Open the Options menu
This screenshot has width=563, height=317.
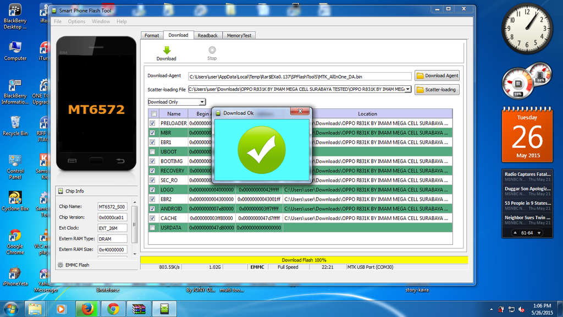coord(76,21)
